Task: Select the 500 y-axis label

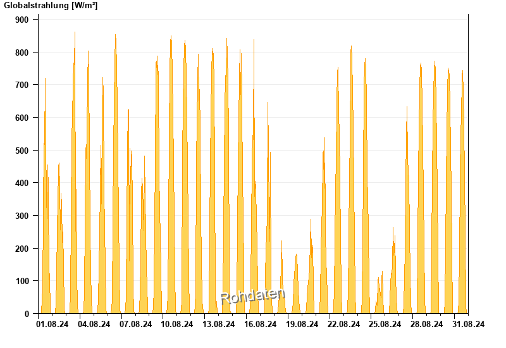Action: 22,151
